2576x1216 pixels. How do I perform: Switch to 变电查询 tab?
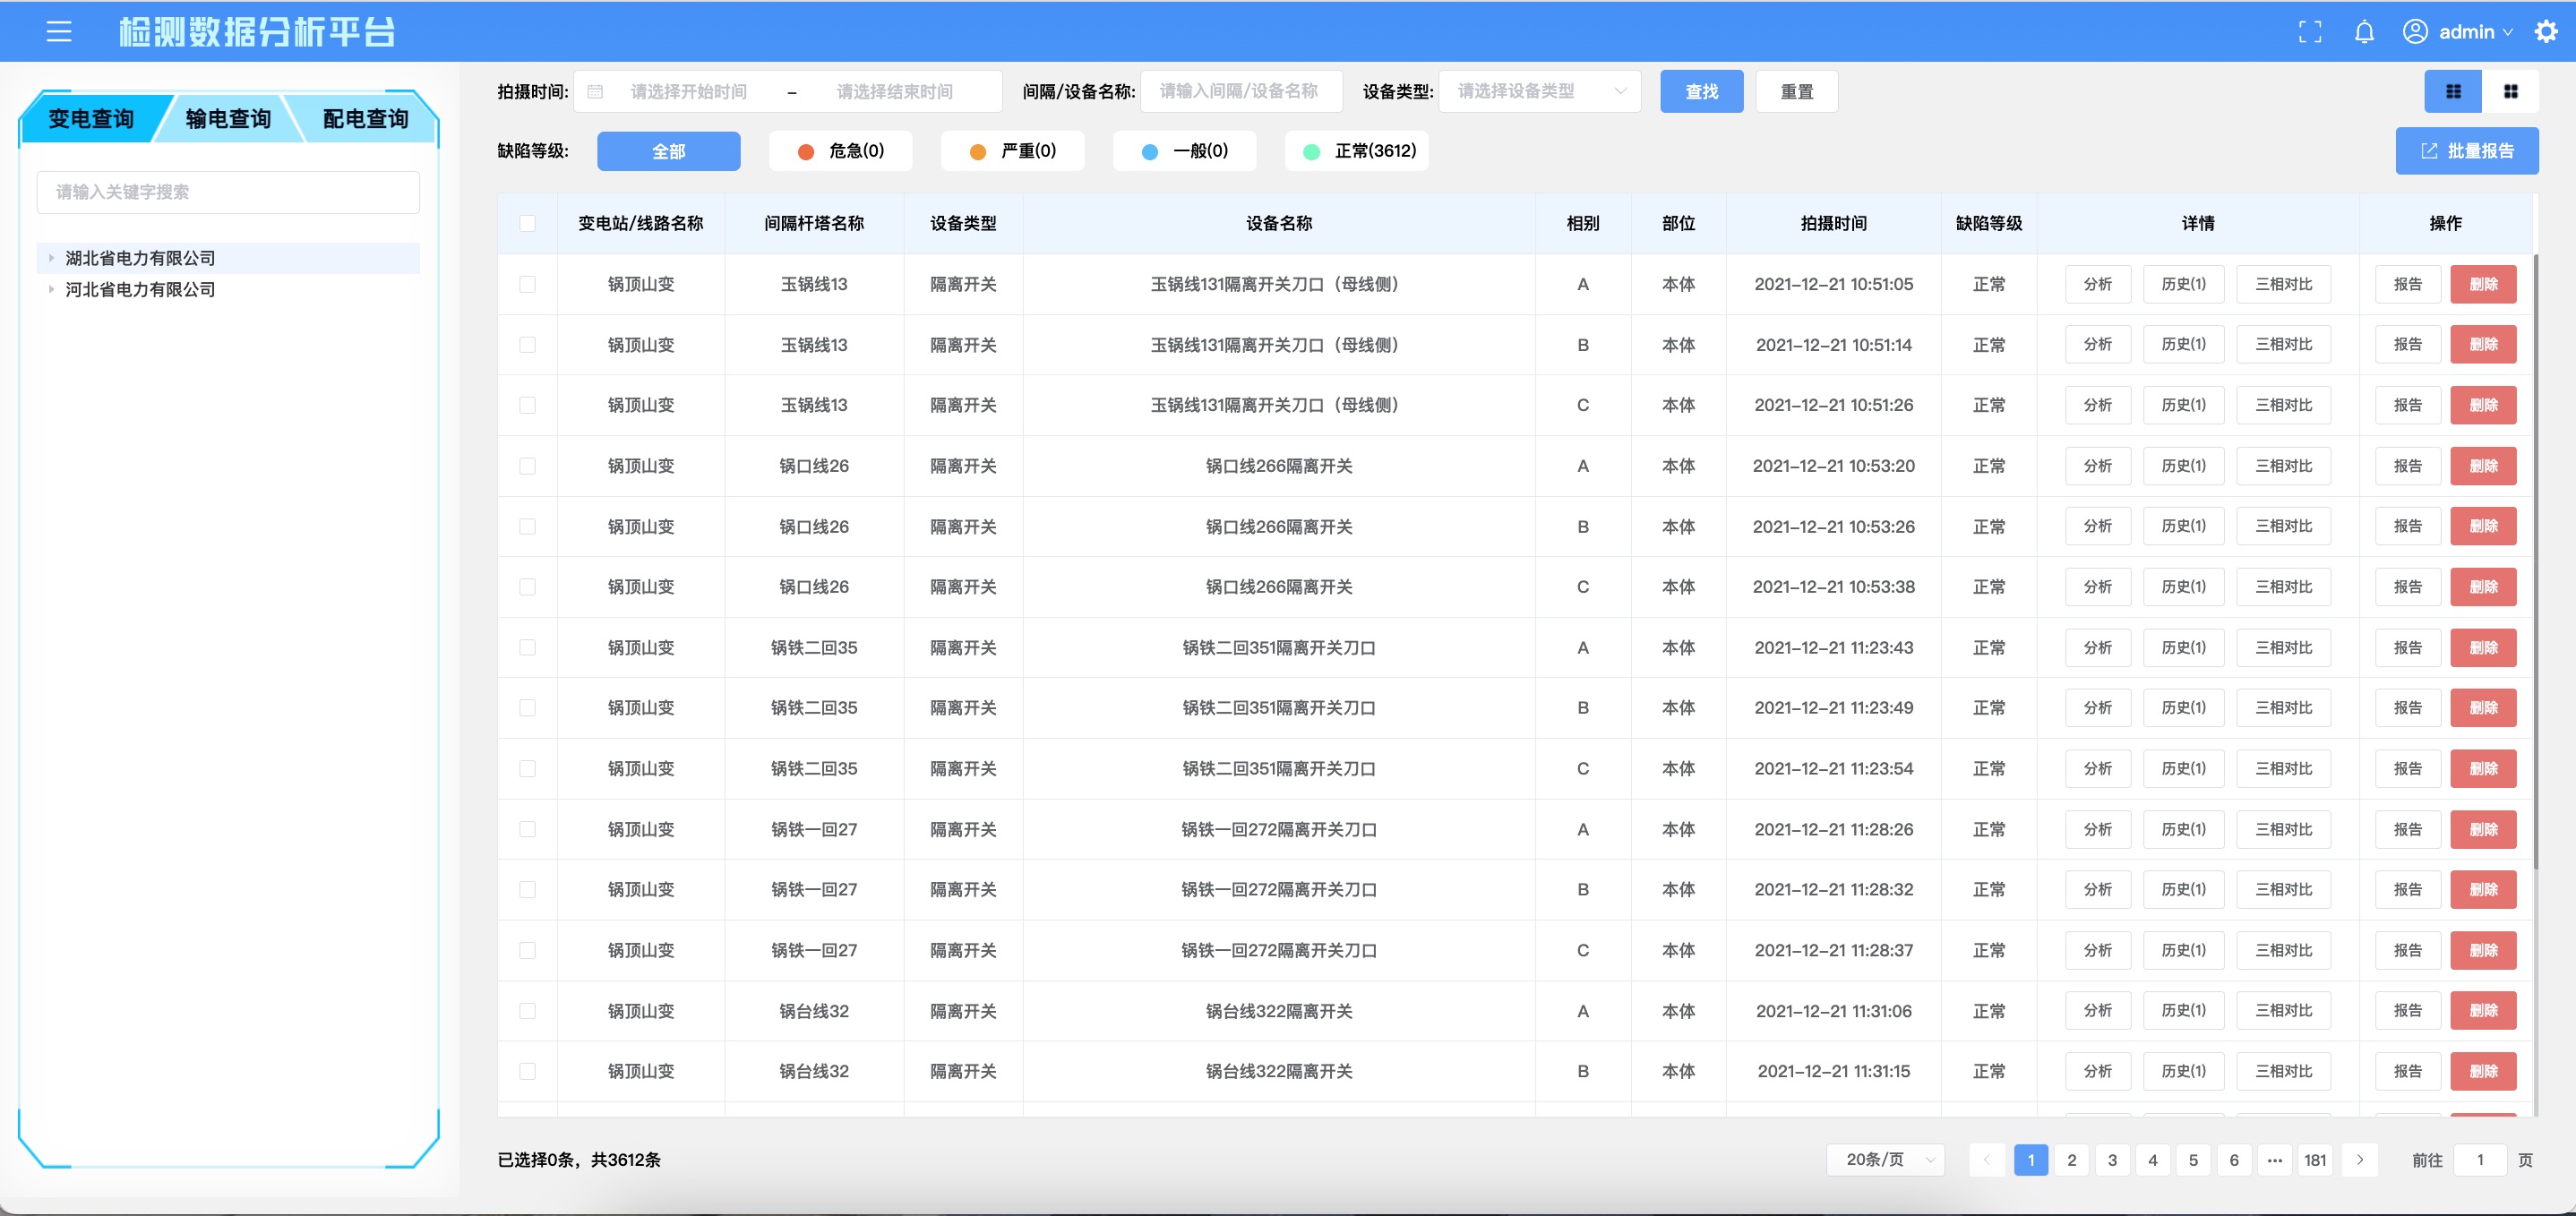[91, 119]
